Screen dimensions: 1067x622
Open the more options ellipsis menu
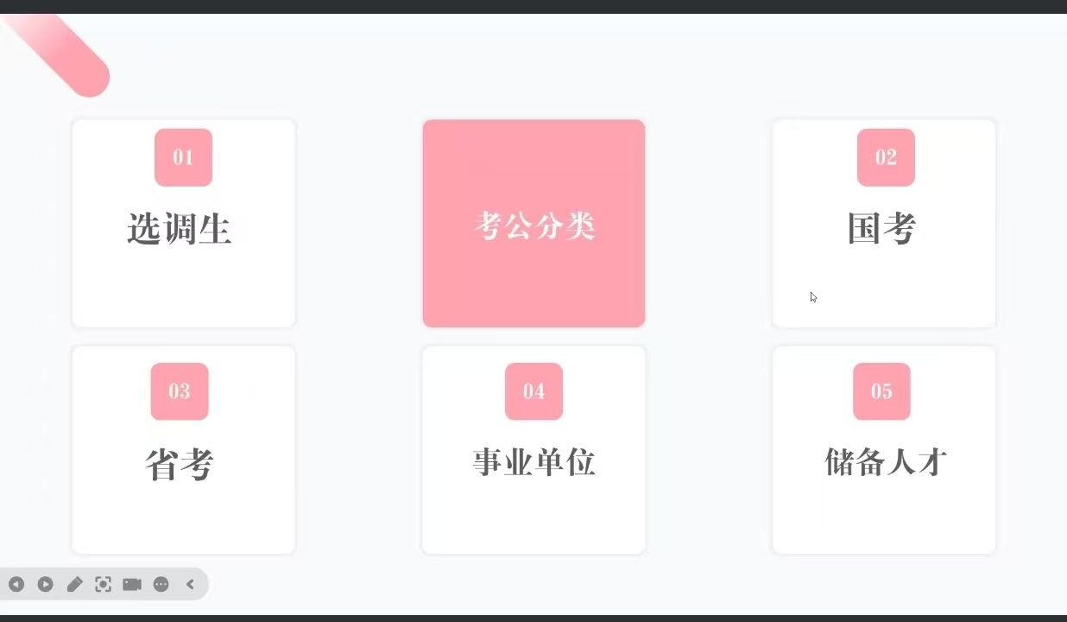tap(161, 585)
